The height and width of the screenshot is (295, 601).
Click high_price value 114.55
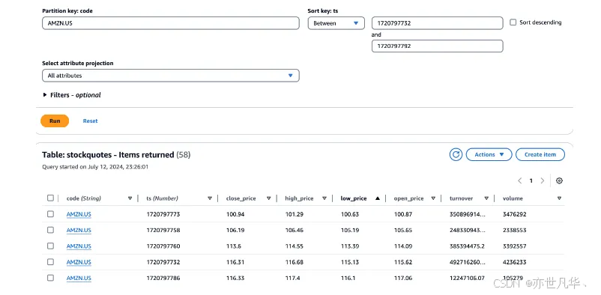pos(295,246)
